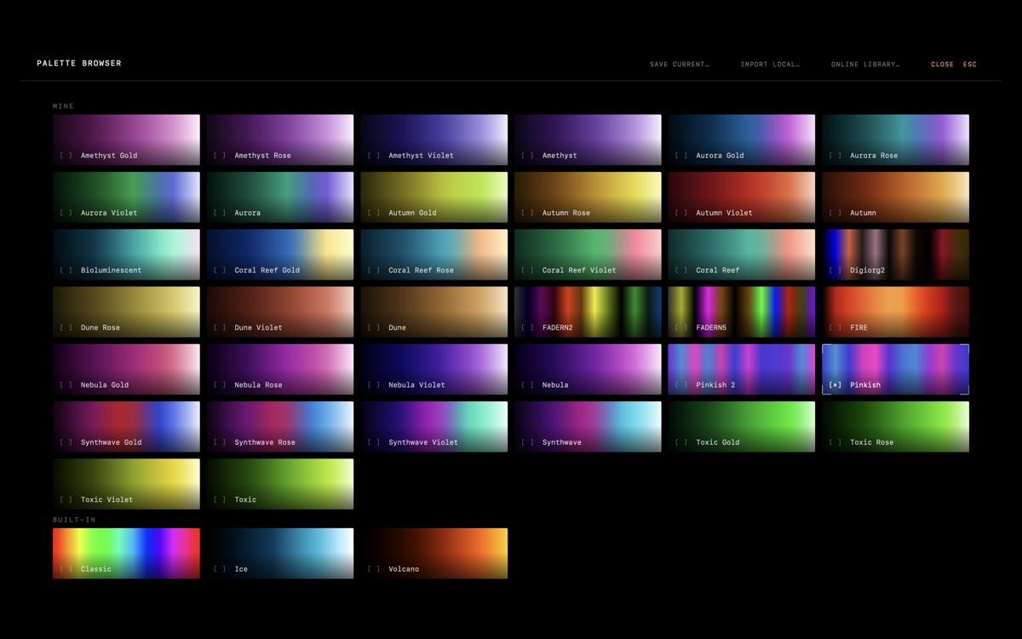Select the Autumn palette swatch
1022x639 pixels.
coord(896,197)
